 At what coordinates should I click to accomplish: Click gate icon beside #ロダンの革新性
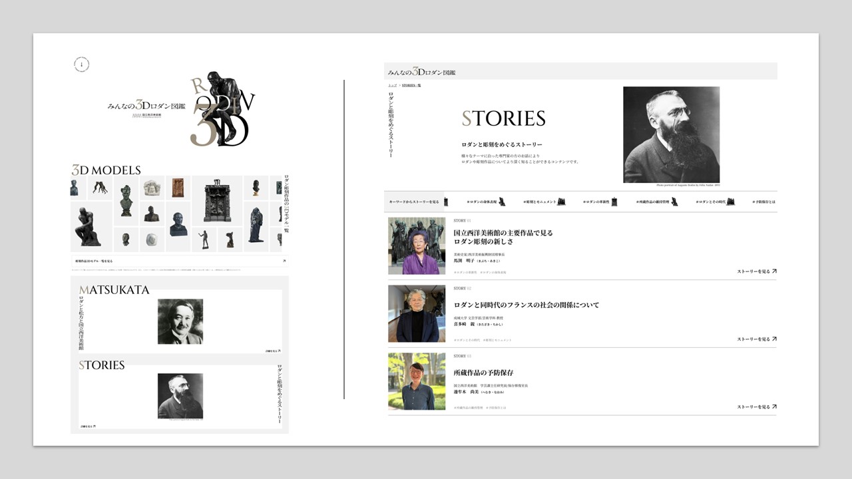point(614,201)
